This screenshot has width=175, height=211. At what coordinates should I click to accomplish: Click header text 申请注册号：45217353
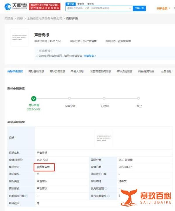(x=48, y=41)
